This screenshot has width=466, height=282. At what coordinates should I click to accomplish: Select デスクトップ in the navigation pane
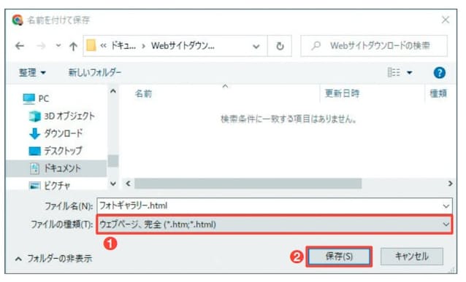63,151
